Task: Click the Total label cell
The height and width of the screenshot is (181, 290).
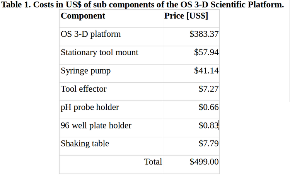Action: 111,164
